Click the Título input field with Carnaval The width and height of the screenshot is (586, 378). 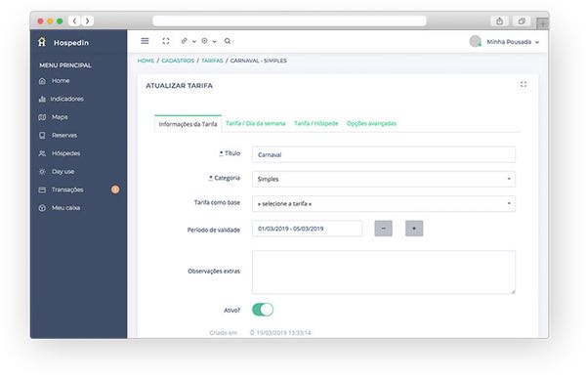384,154
